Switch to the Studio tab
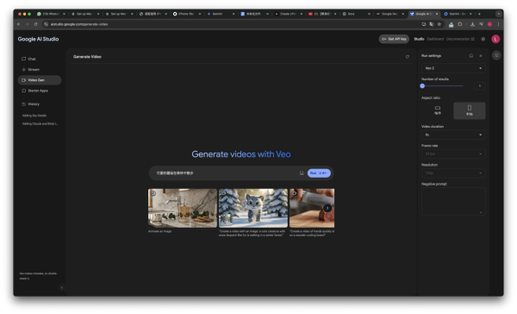This screenshot has height=314, width=517. (419, 39)
